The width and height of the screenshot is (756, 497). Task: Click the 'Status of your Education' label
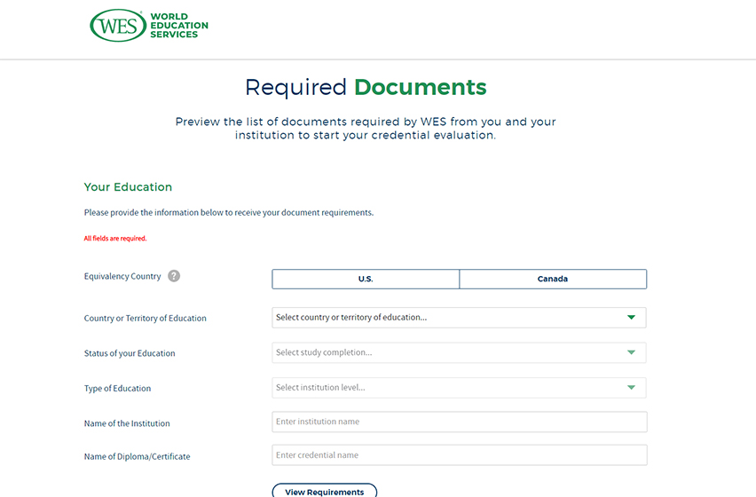tap(130, 353)
